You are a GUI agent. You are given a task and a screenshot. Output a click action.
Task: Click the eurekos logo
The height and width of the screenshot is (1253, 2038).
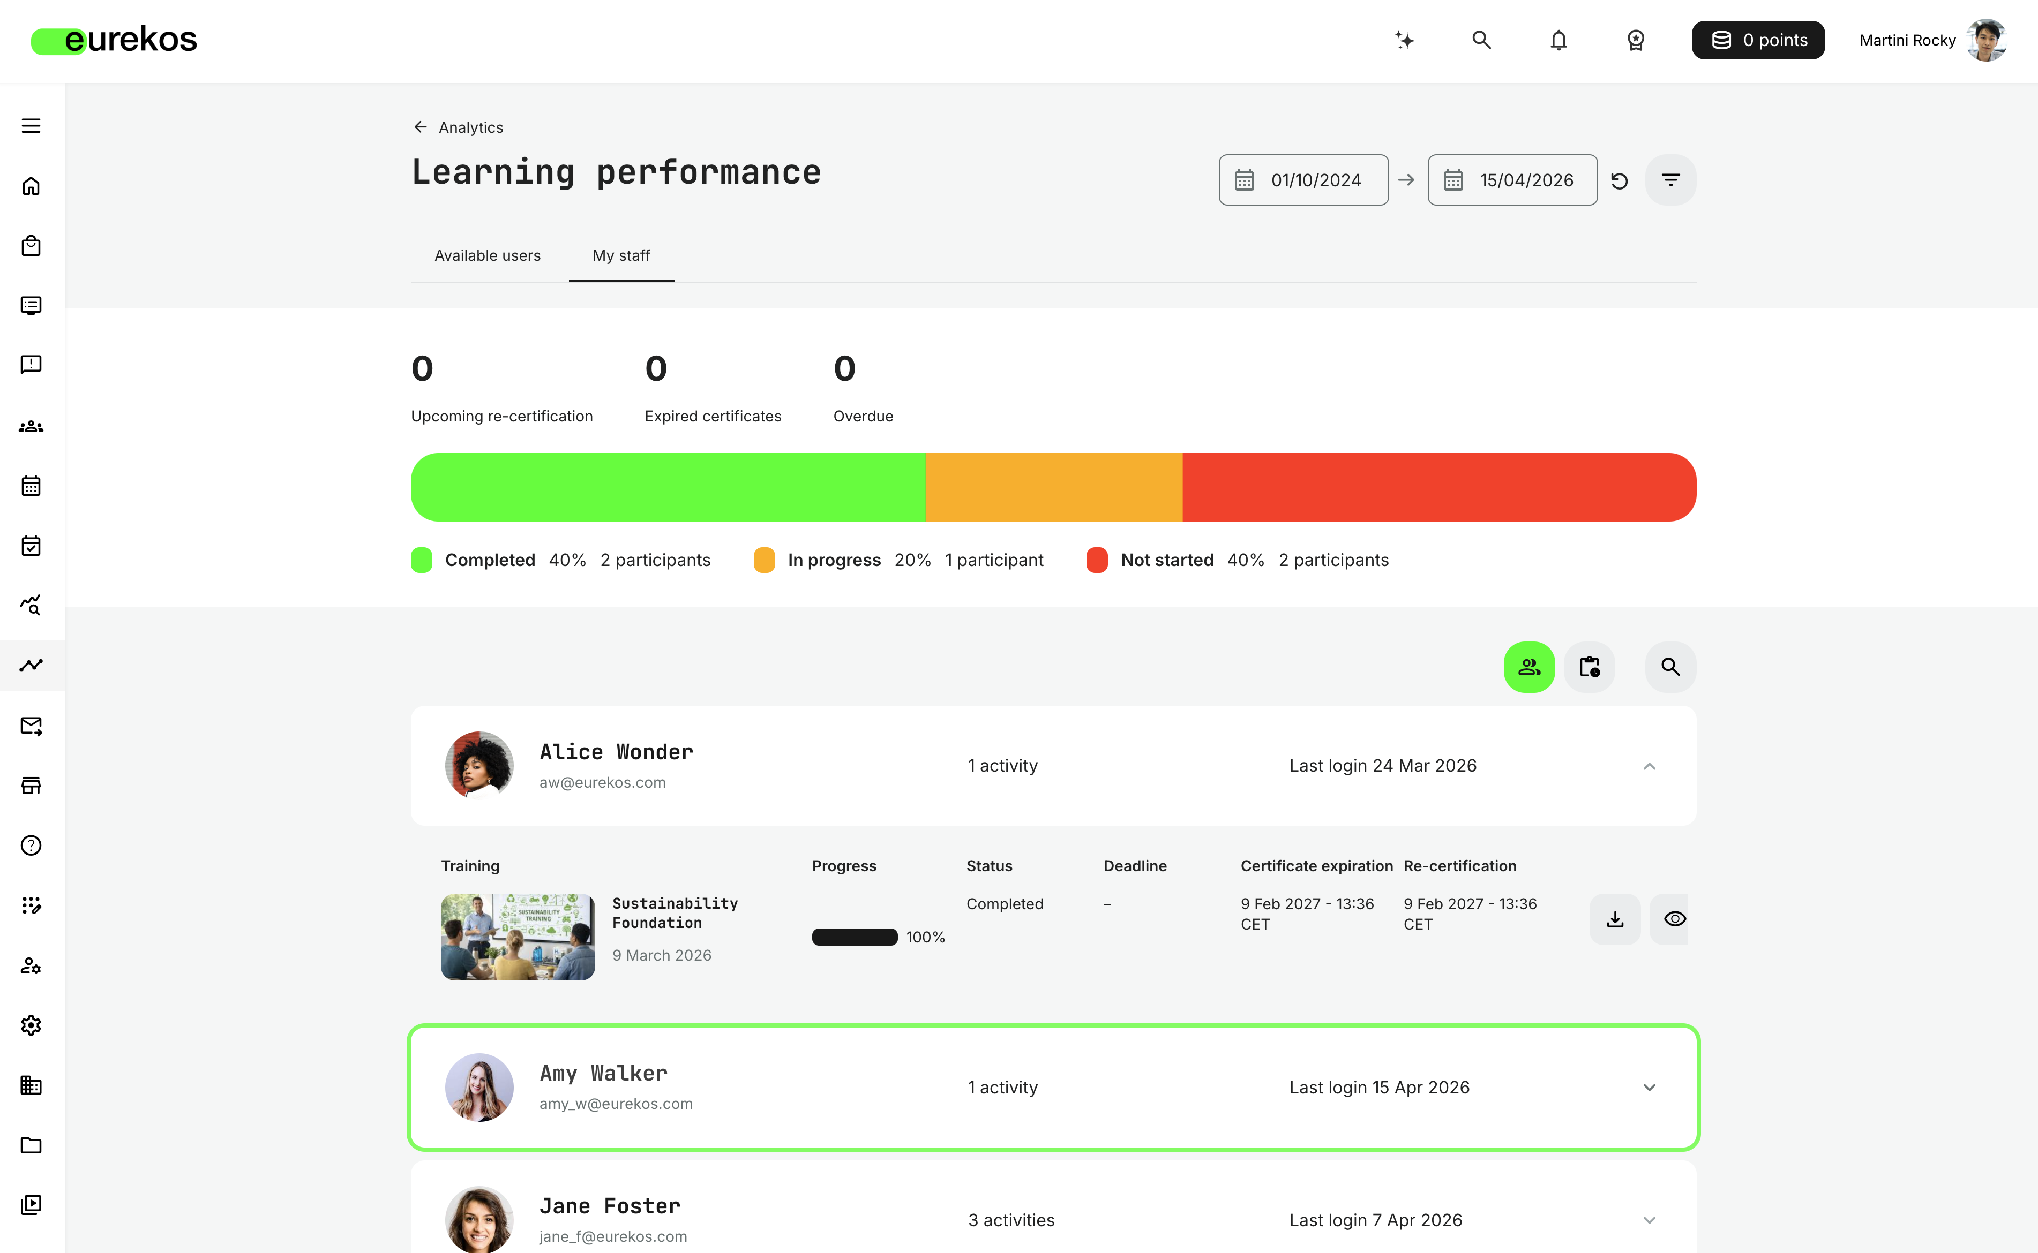[x=114, y=40]
